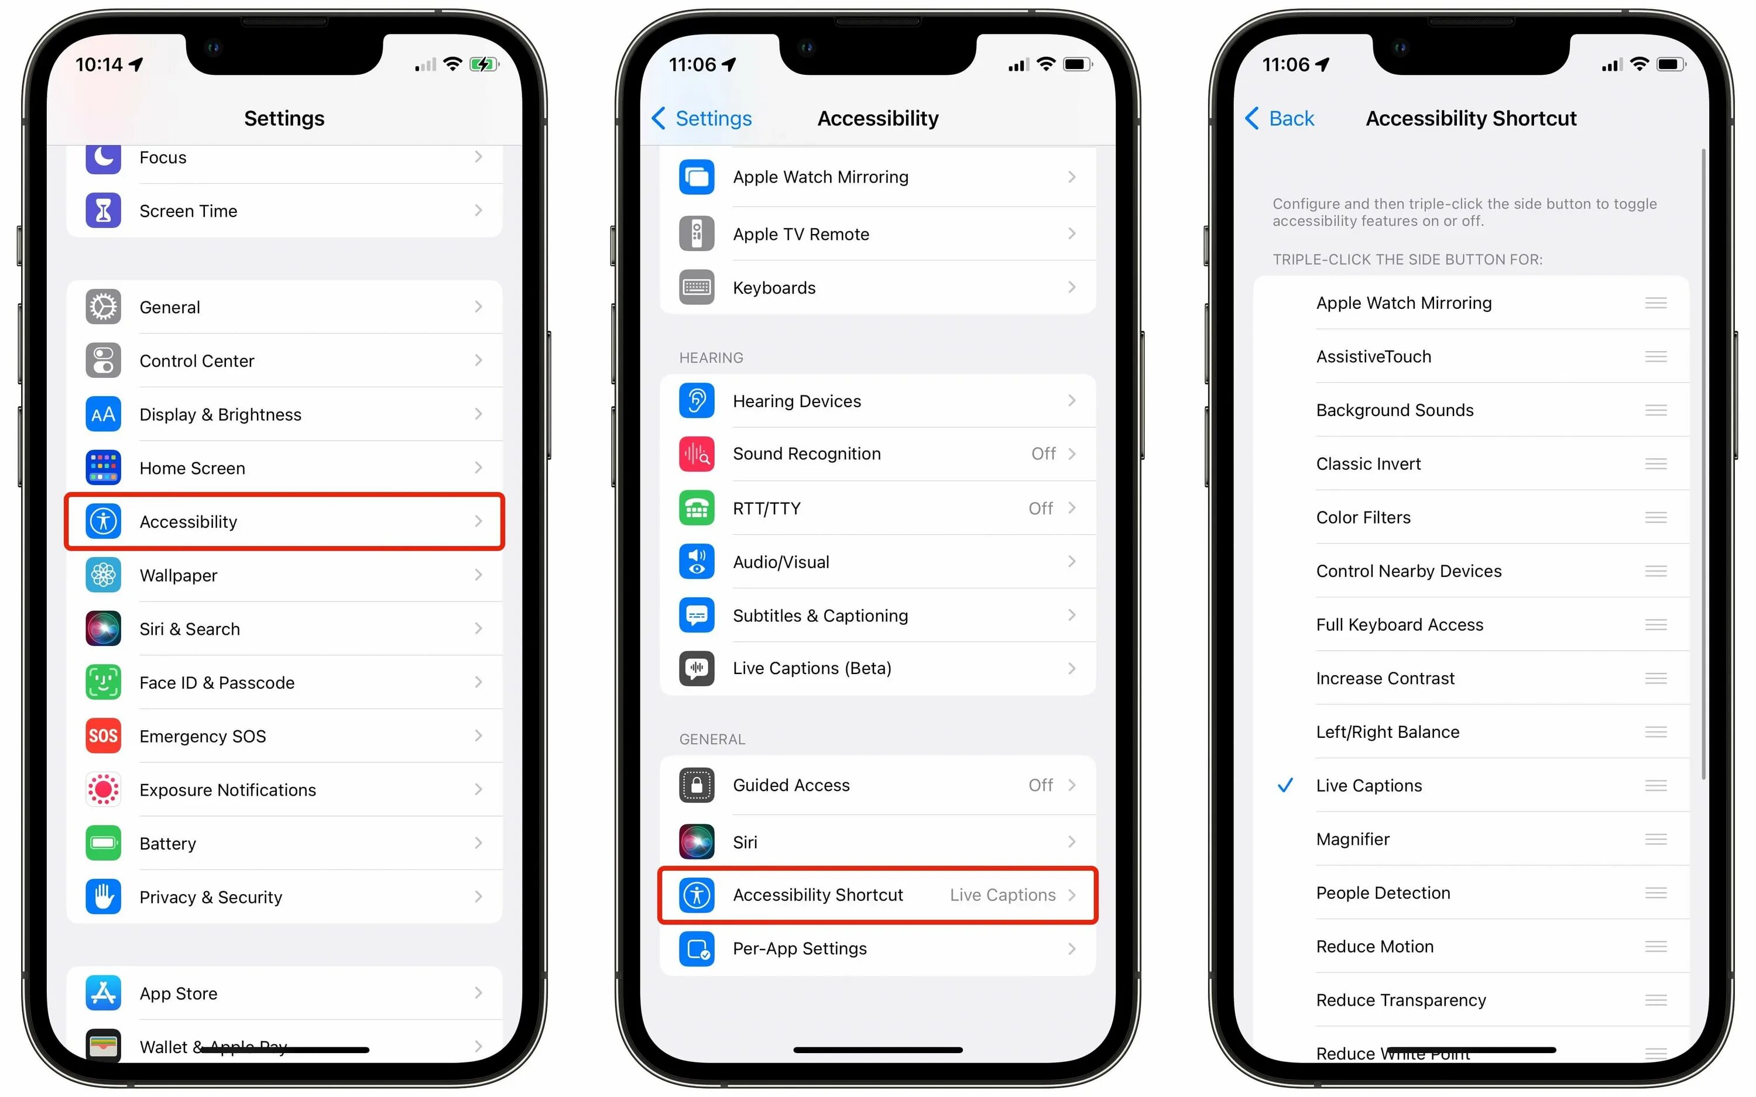Open Live Captions Beta settings
1756x1097 pixels.
pyautogui.click(x=879, y=668)
